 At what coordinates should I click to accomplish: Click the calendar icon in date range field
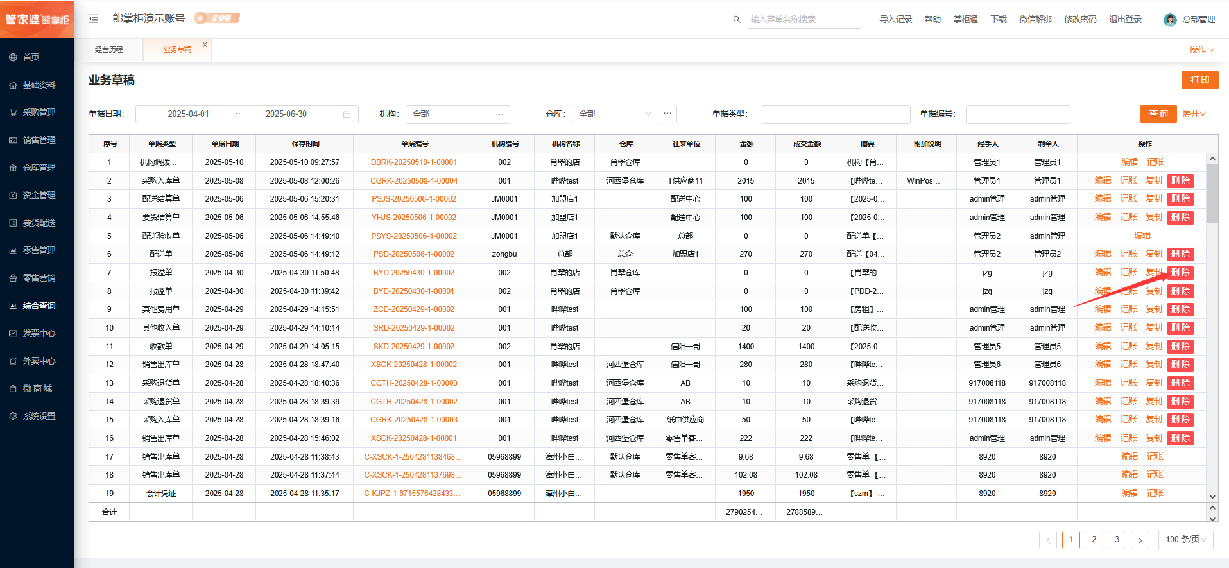(347, 114)
